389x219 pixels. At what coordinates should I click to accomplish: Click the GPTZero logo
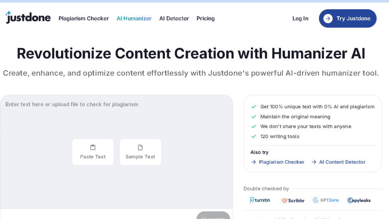(326, 200)
